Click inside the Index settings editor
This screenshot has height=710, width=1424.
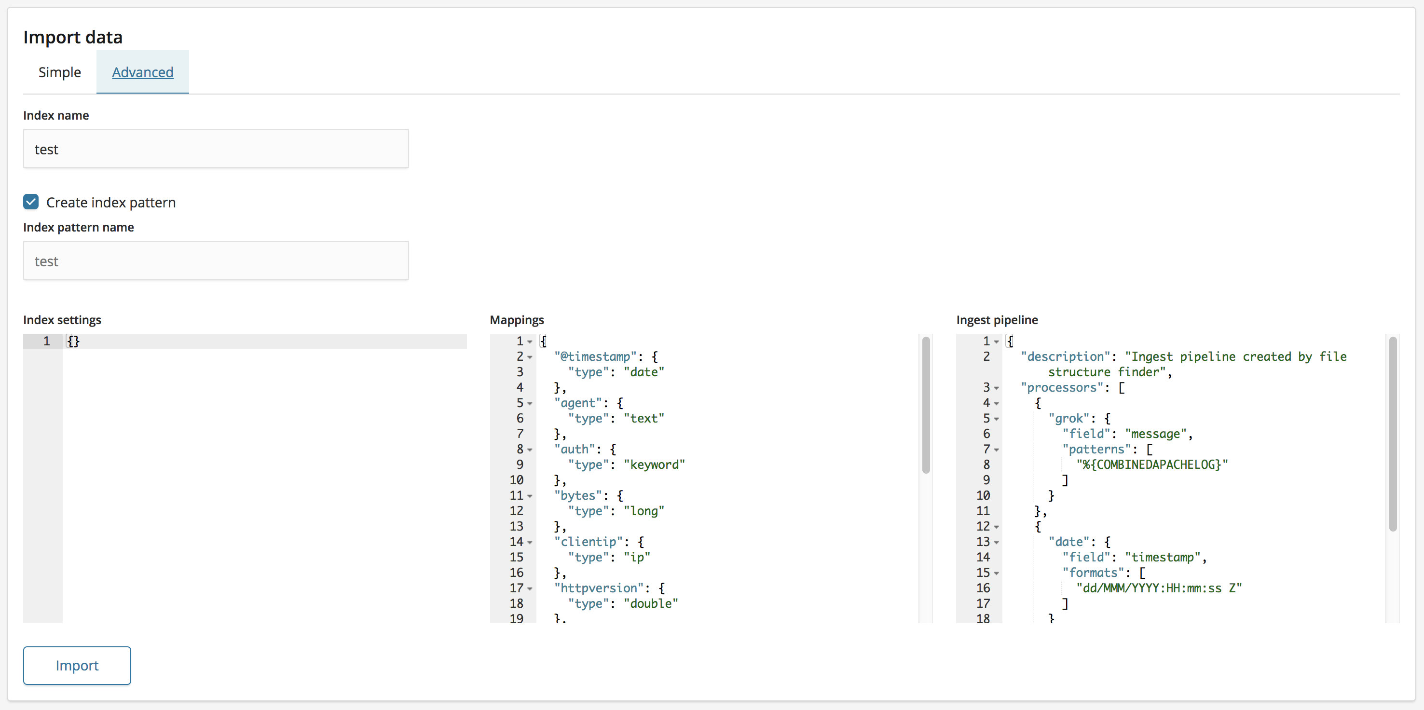coord(264,475)
